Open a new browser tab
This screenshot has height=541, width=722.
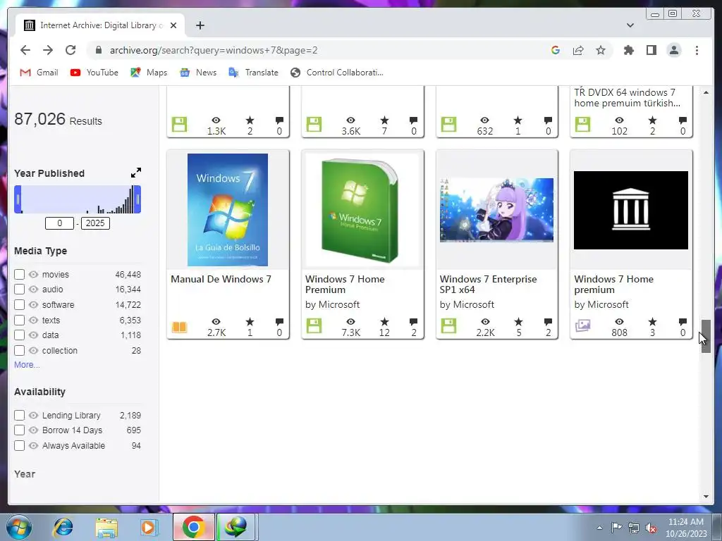pyautogui.click(x=200, y=25)
